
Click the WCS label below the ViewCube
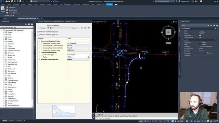[x=168, y=43]
